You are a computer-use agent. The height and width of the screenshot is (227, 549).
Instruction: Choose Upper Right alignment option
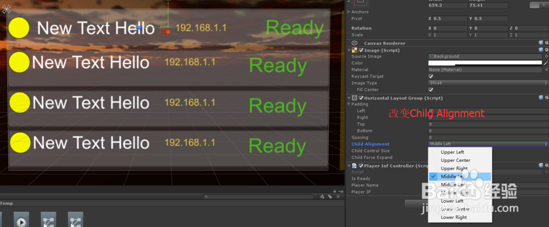tap(454, 168)
